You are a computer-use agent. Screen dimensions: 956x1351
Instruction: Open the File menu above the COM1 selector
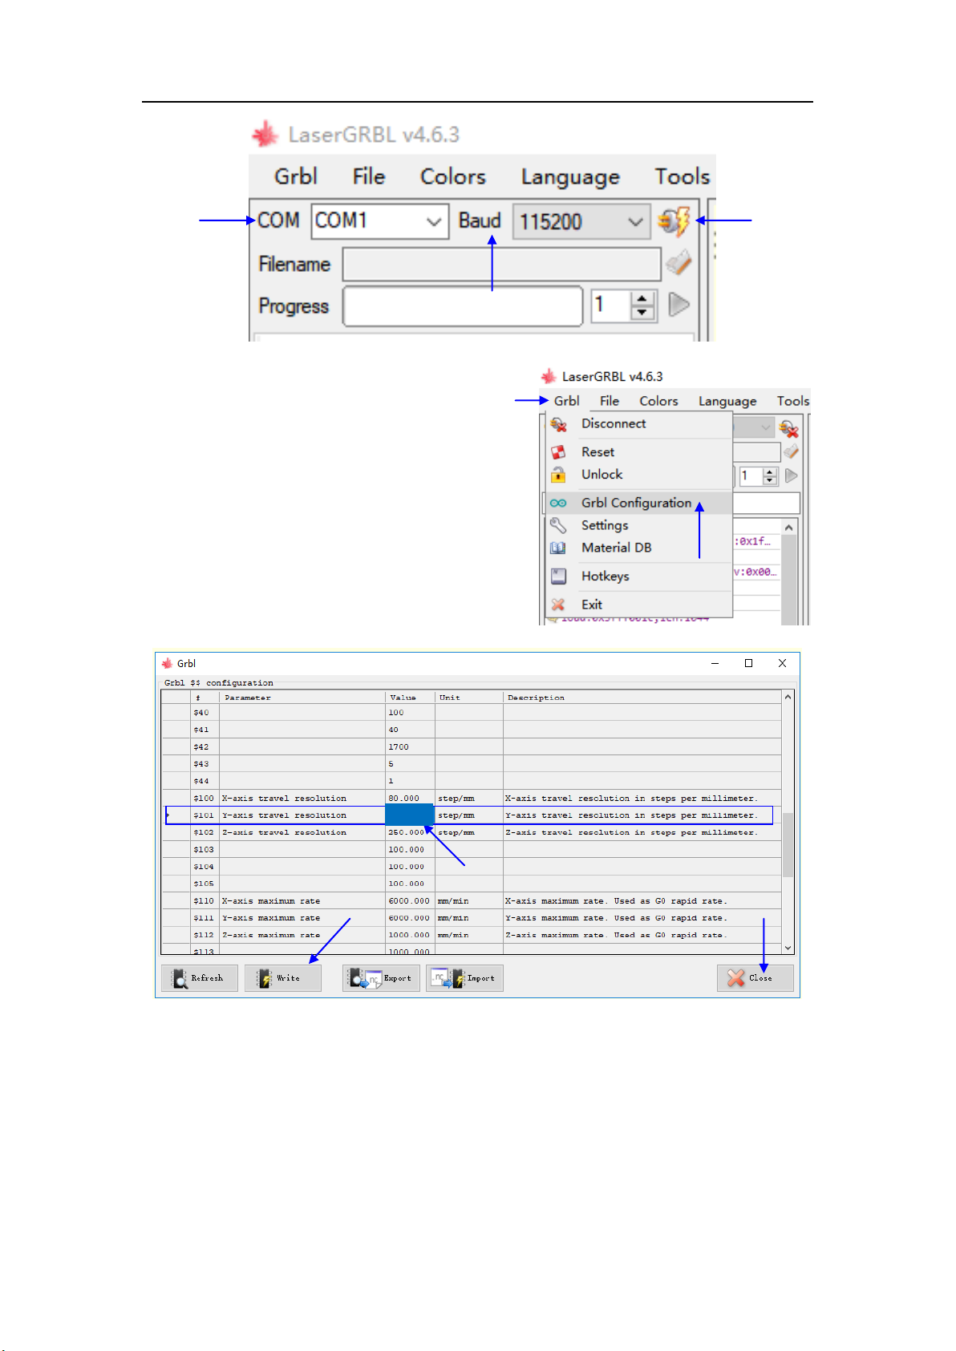click(369, 176)
